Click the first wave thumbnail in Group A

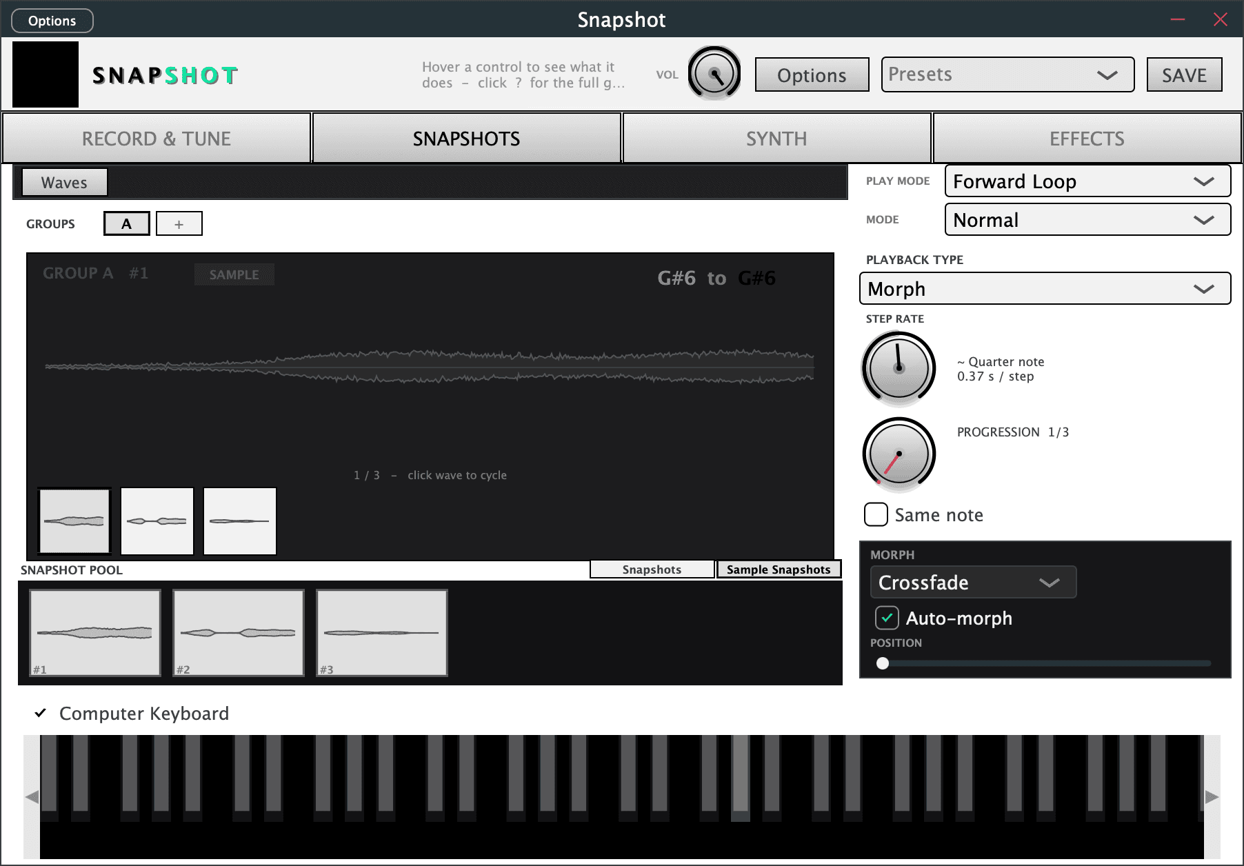pyautogui.click(x=74, y=521)
